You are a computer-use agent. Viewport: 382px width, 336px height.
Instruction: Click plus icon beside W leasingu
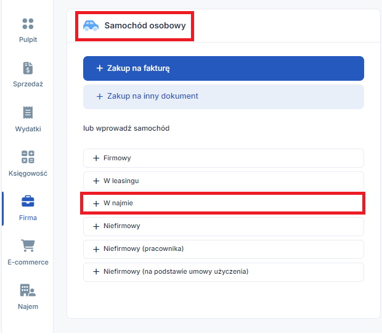96,181
